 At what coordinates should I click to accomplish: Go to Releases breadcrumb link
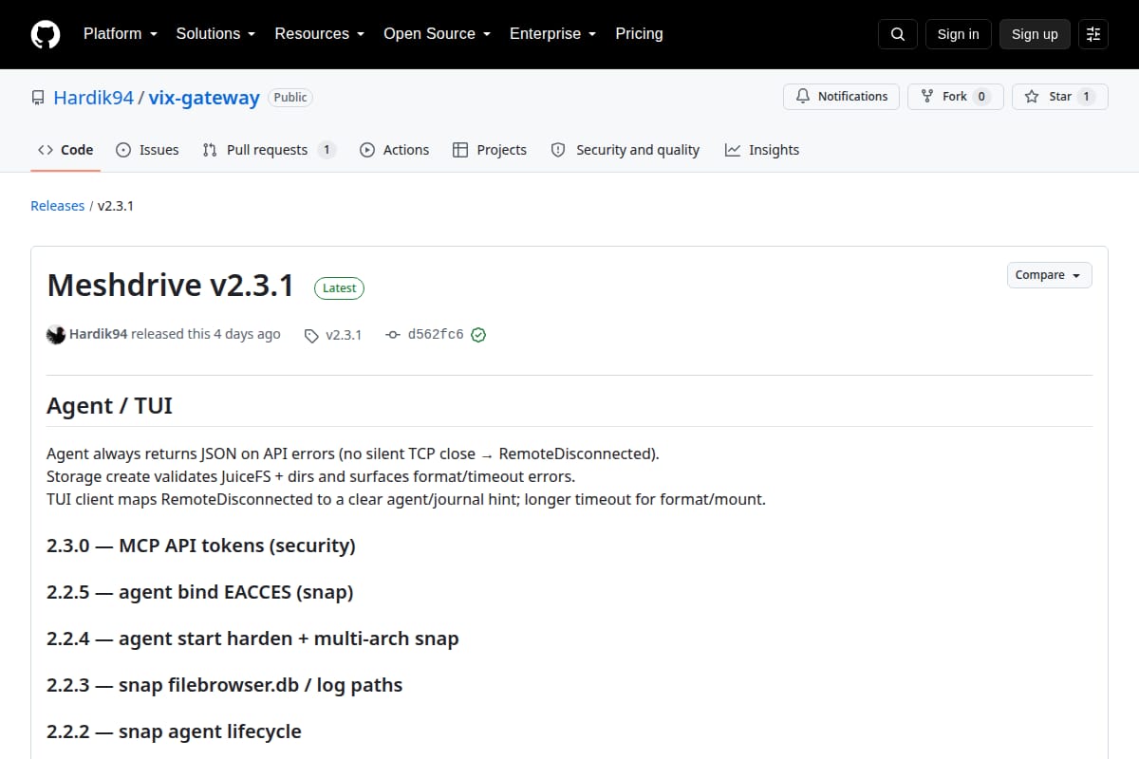pyautogui.click(x=57, y=206)
